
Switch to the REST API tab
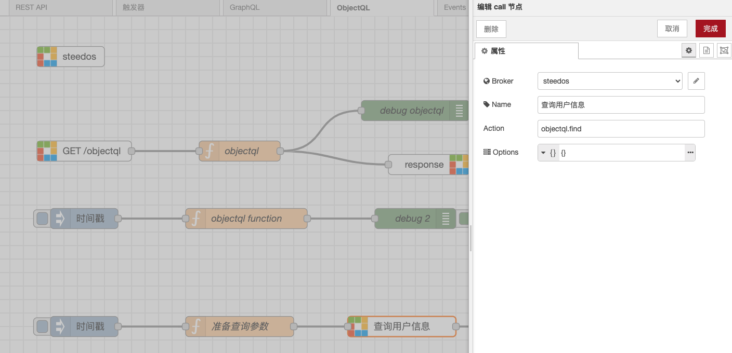point(57,8)
